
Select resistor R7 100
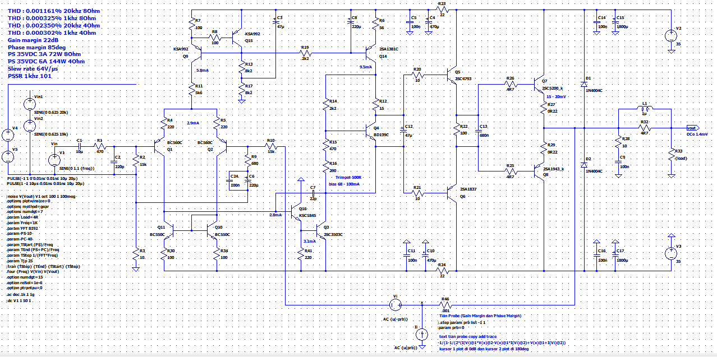coord(191,24)
